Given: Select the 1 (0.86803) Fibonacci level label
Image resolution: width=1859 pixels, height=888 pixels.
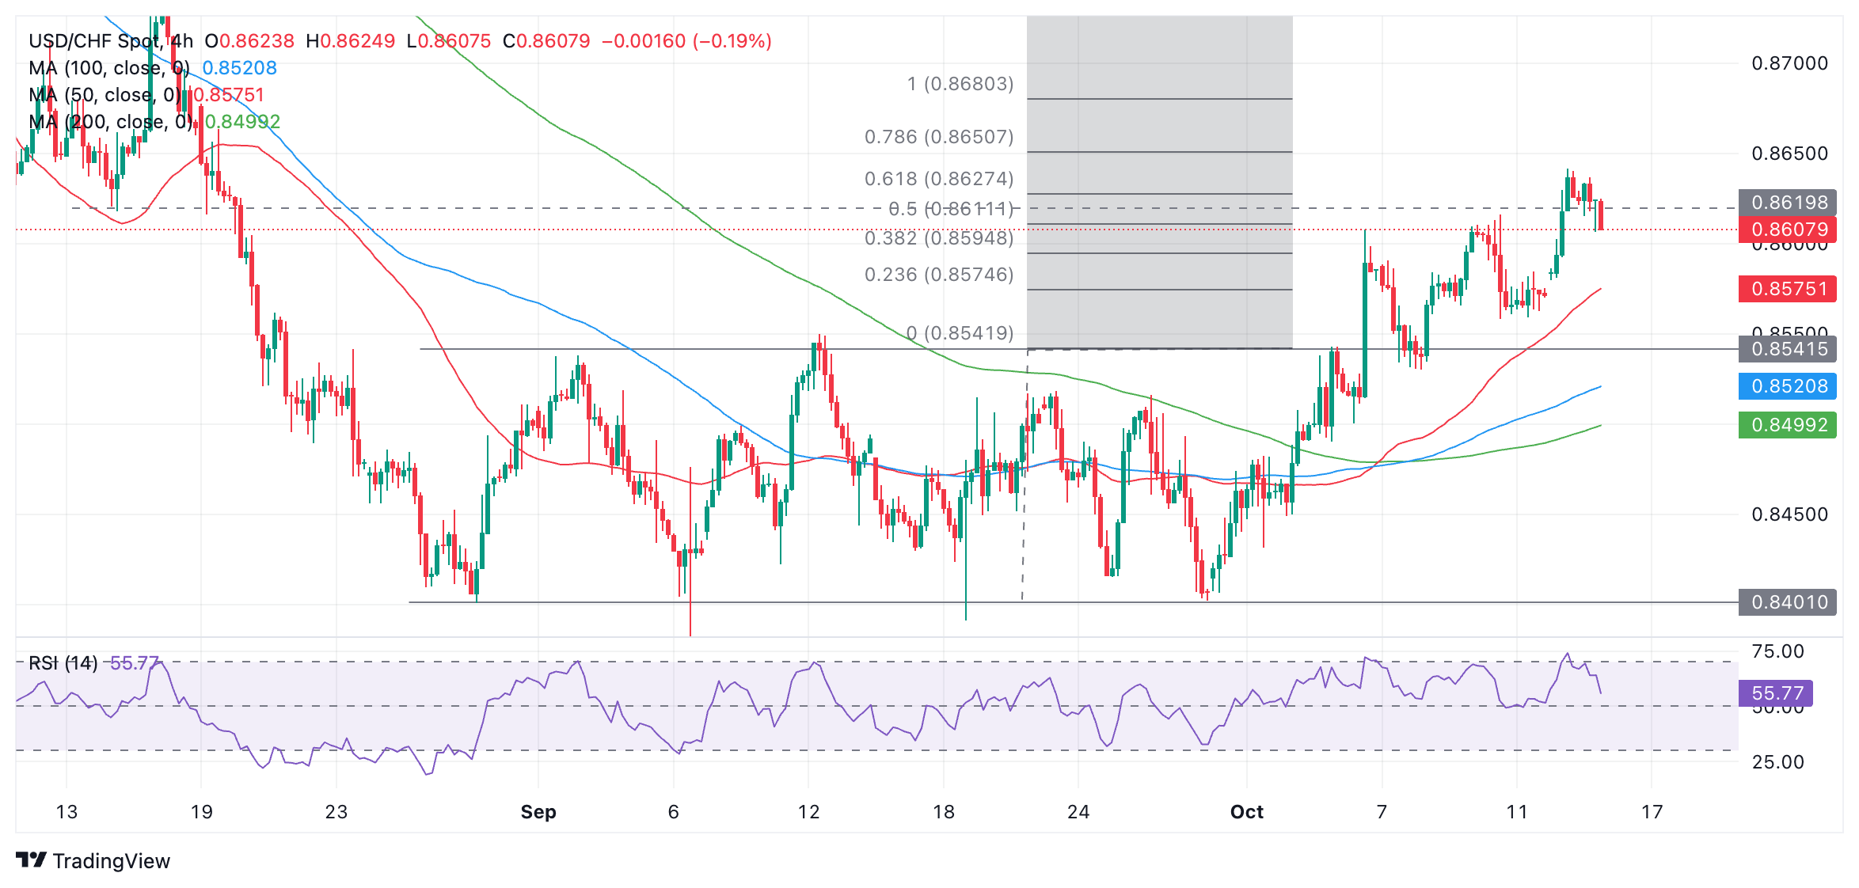Looking at the screenshot, I should (960, 84).
